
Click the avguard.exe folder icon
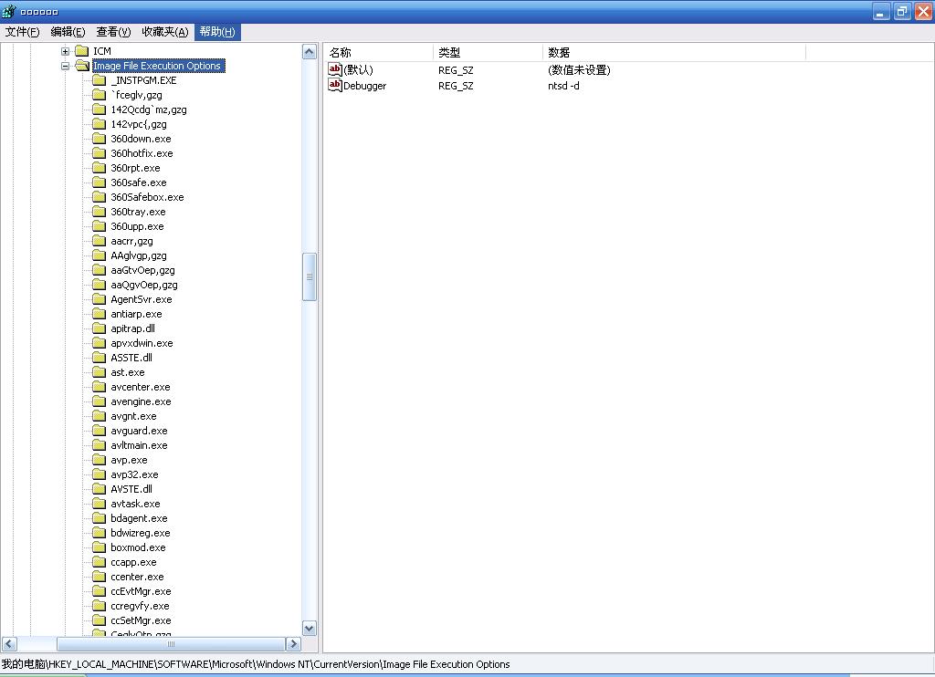click(99, 431)
